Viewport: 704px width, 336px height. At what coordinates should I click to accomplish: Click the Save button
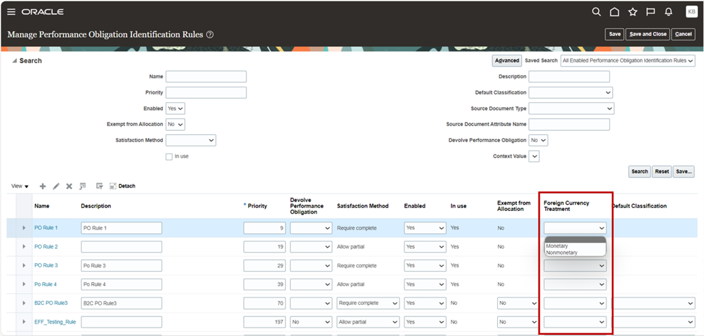(x=615, y=34)
